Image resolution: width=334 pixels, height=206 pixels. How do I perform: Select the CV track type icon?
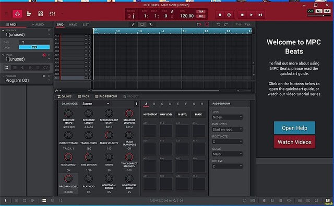point(45,68)
